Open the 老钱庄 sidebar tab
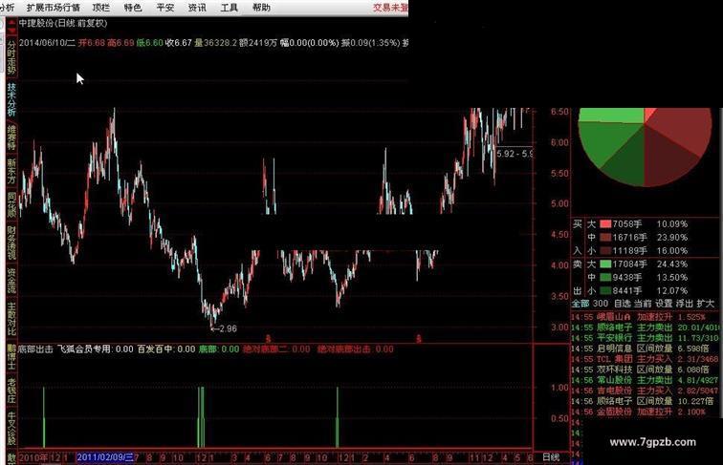This screenshot has width=723, height=465. [11, 391]
